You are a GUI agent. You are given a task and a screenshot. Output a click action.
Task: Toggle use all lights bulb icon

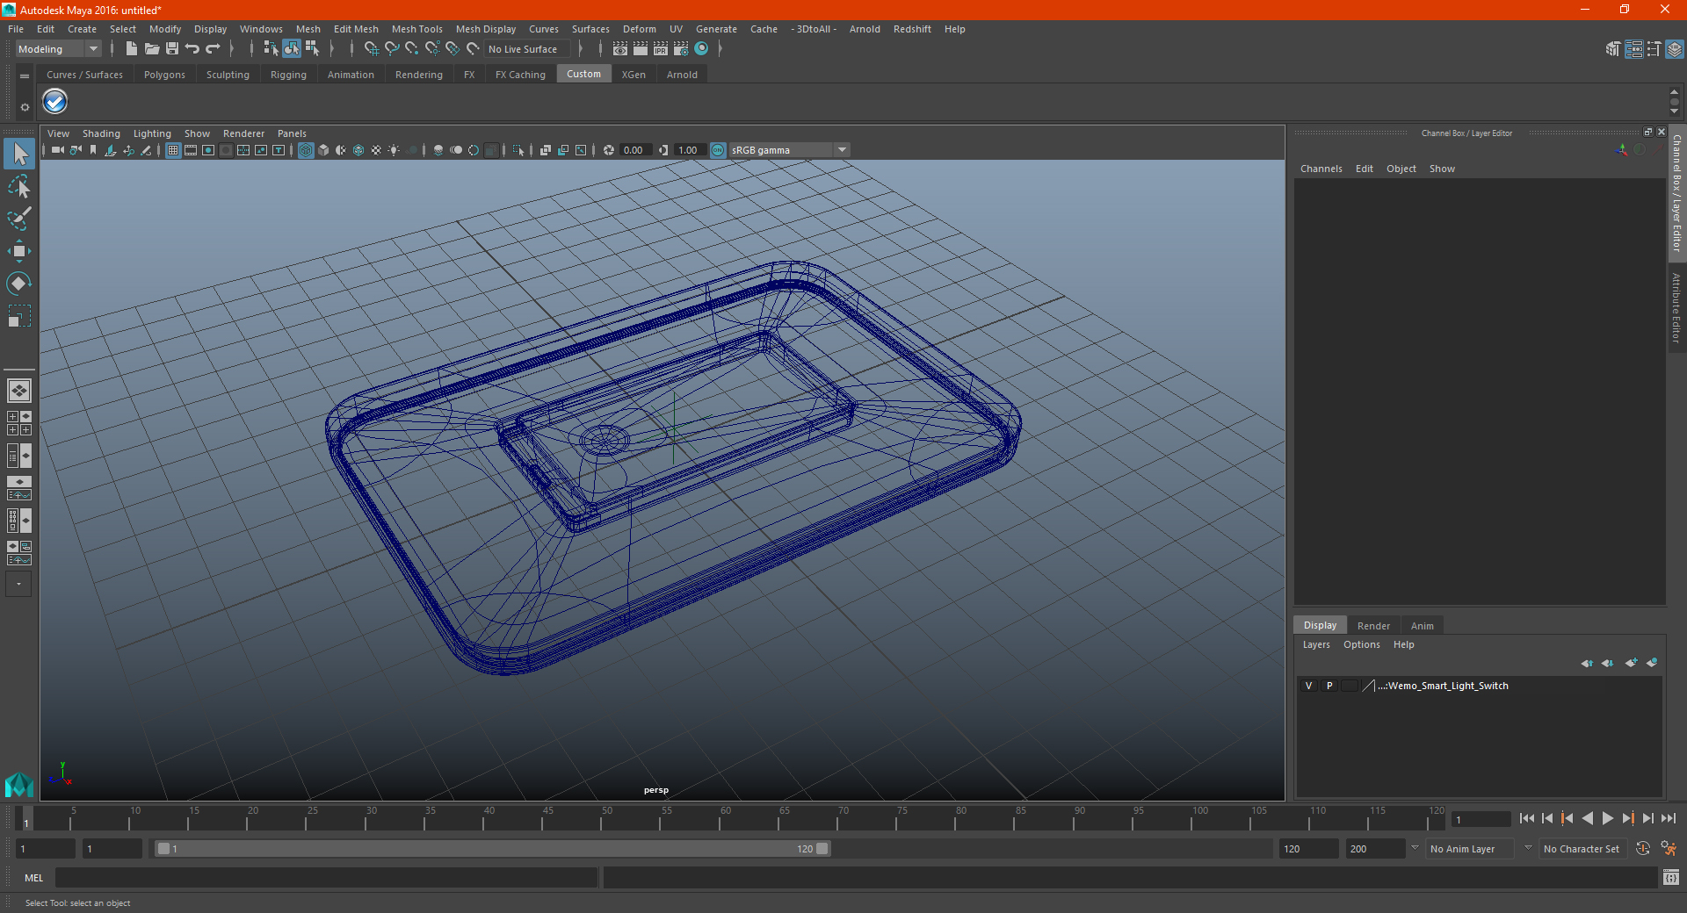pos(394,150)
